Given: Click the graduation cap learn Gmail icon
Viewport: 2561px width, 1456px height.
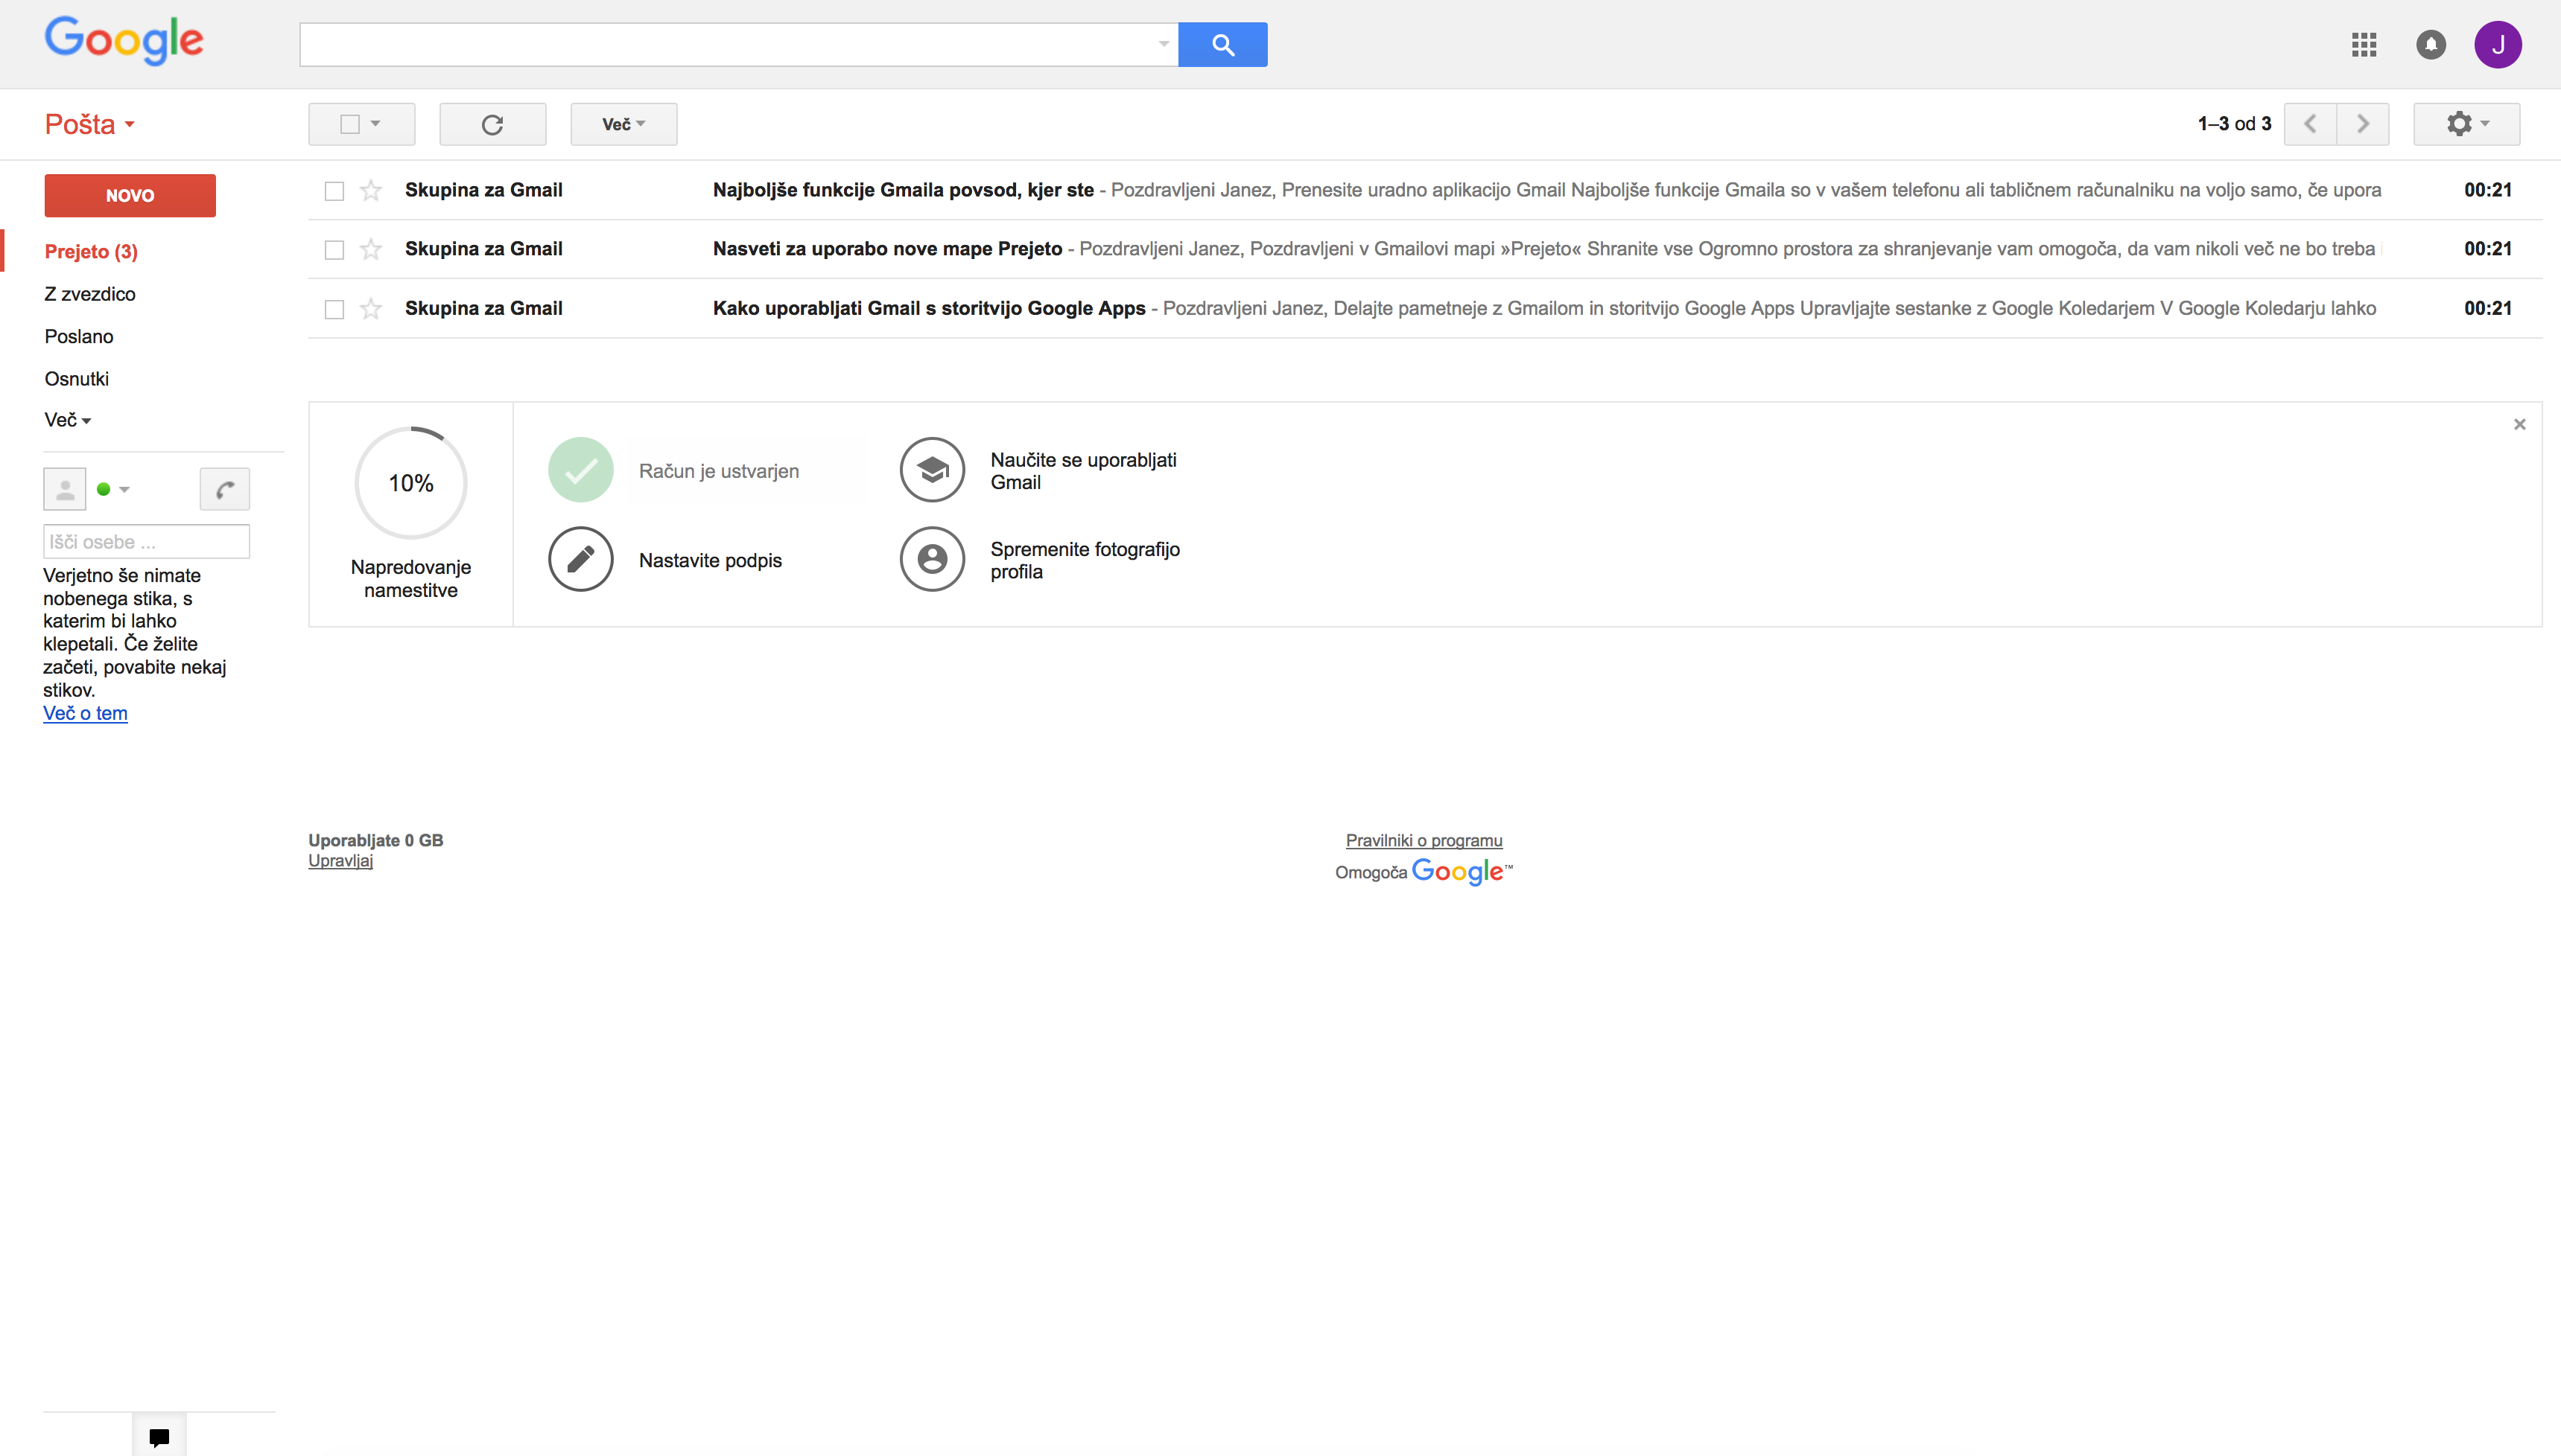Looking at the screenshot, I should coord(931,469).
